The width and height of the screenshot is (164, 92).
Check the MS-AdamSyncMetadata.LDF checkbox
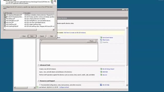click(x=5, y=15)
